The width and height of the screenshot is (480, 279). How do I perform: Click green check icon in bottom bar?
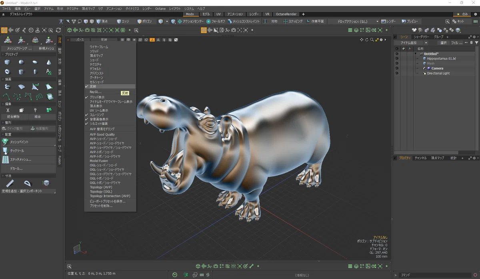[x=175, y=275]
